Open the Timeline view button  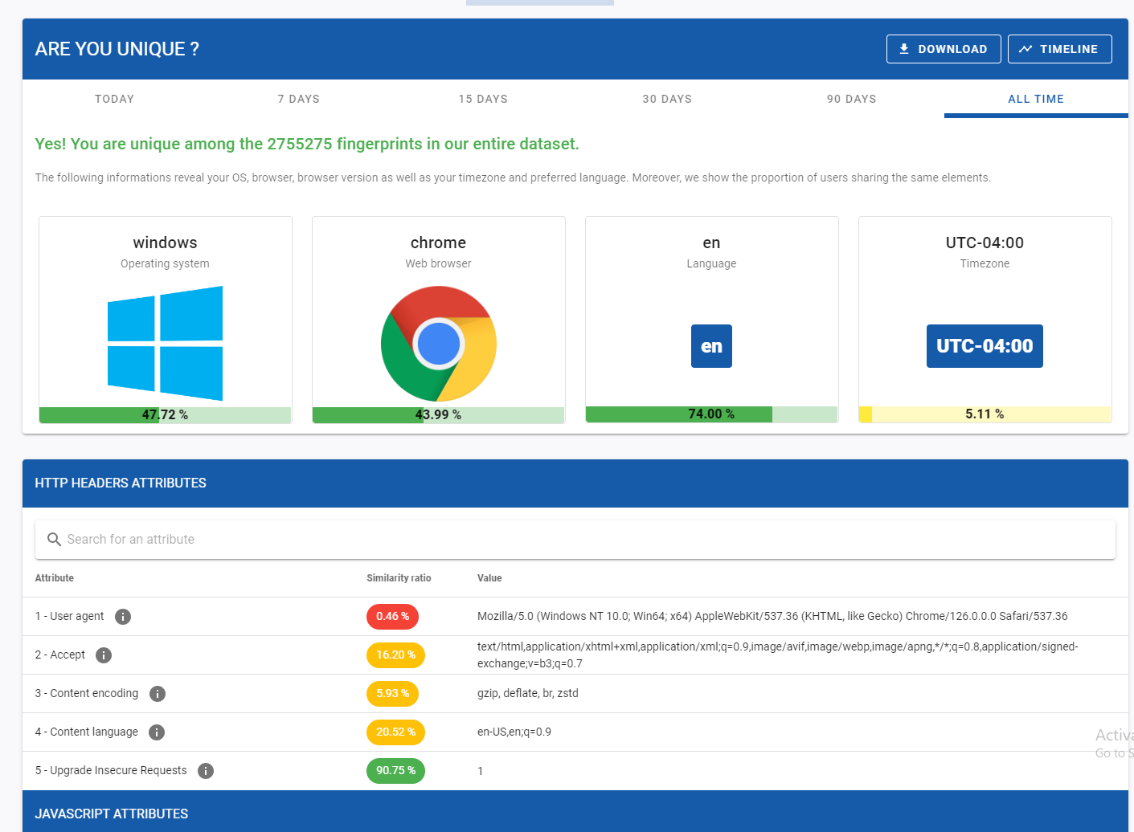(1059, 49)
